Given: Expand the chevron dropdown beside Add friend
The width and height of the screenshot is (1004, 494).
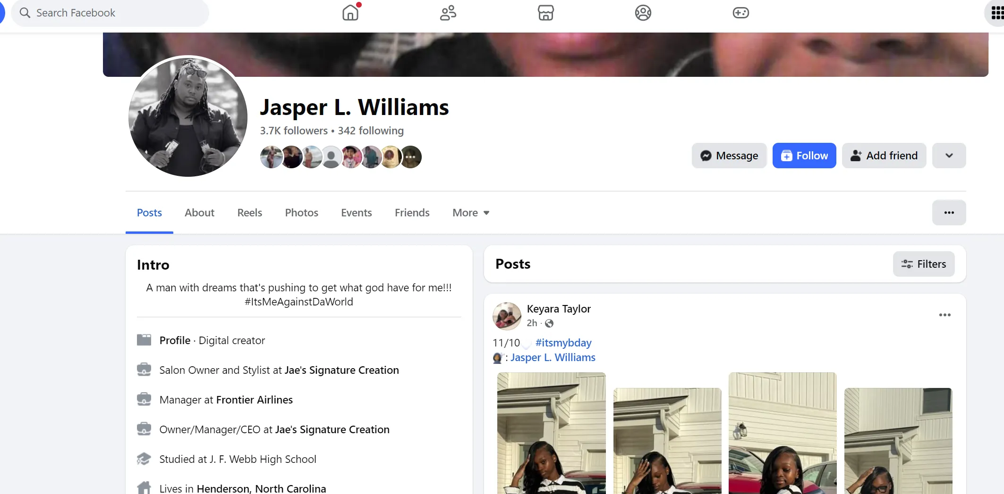Looking at the screenshot, I should (x=949, y=156).
